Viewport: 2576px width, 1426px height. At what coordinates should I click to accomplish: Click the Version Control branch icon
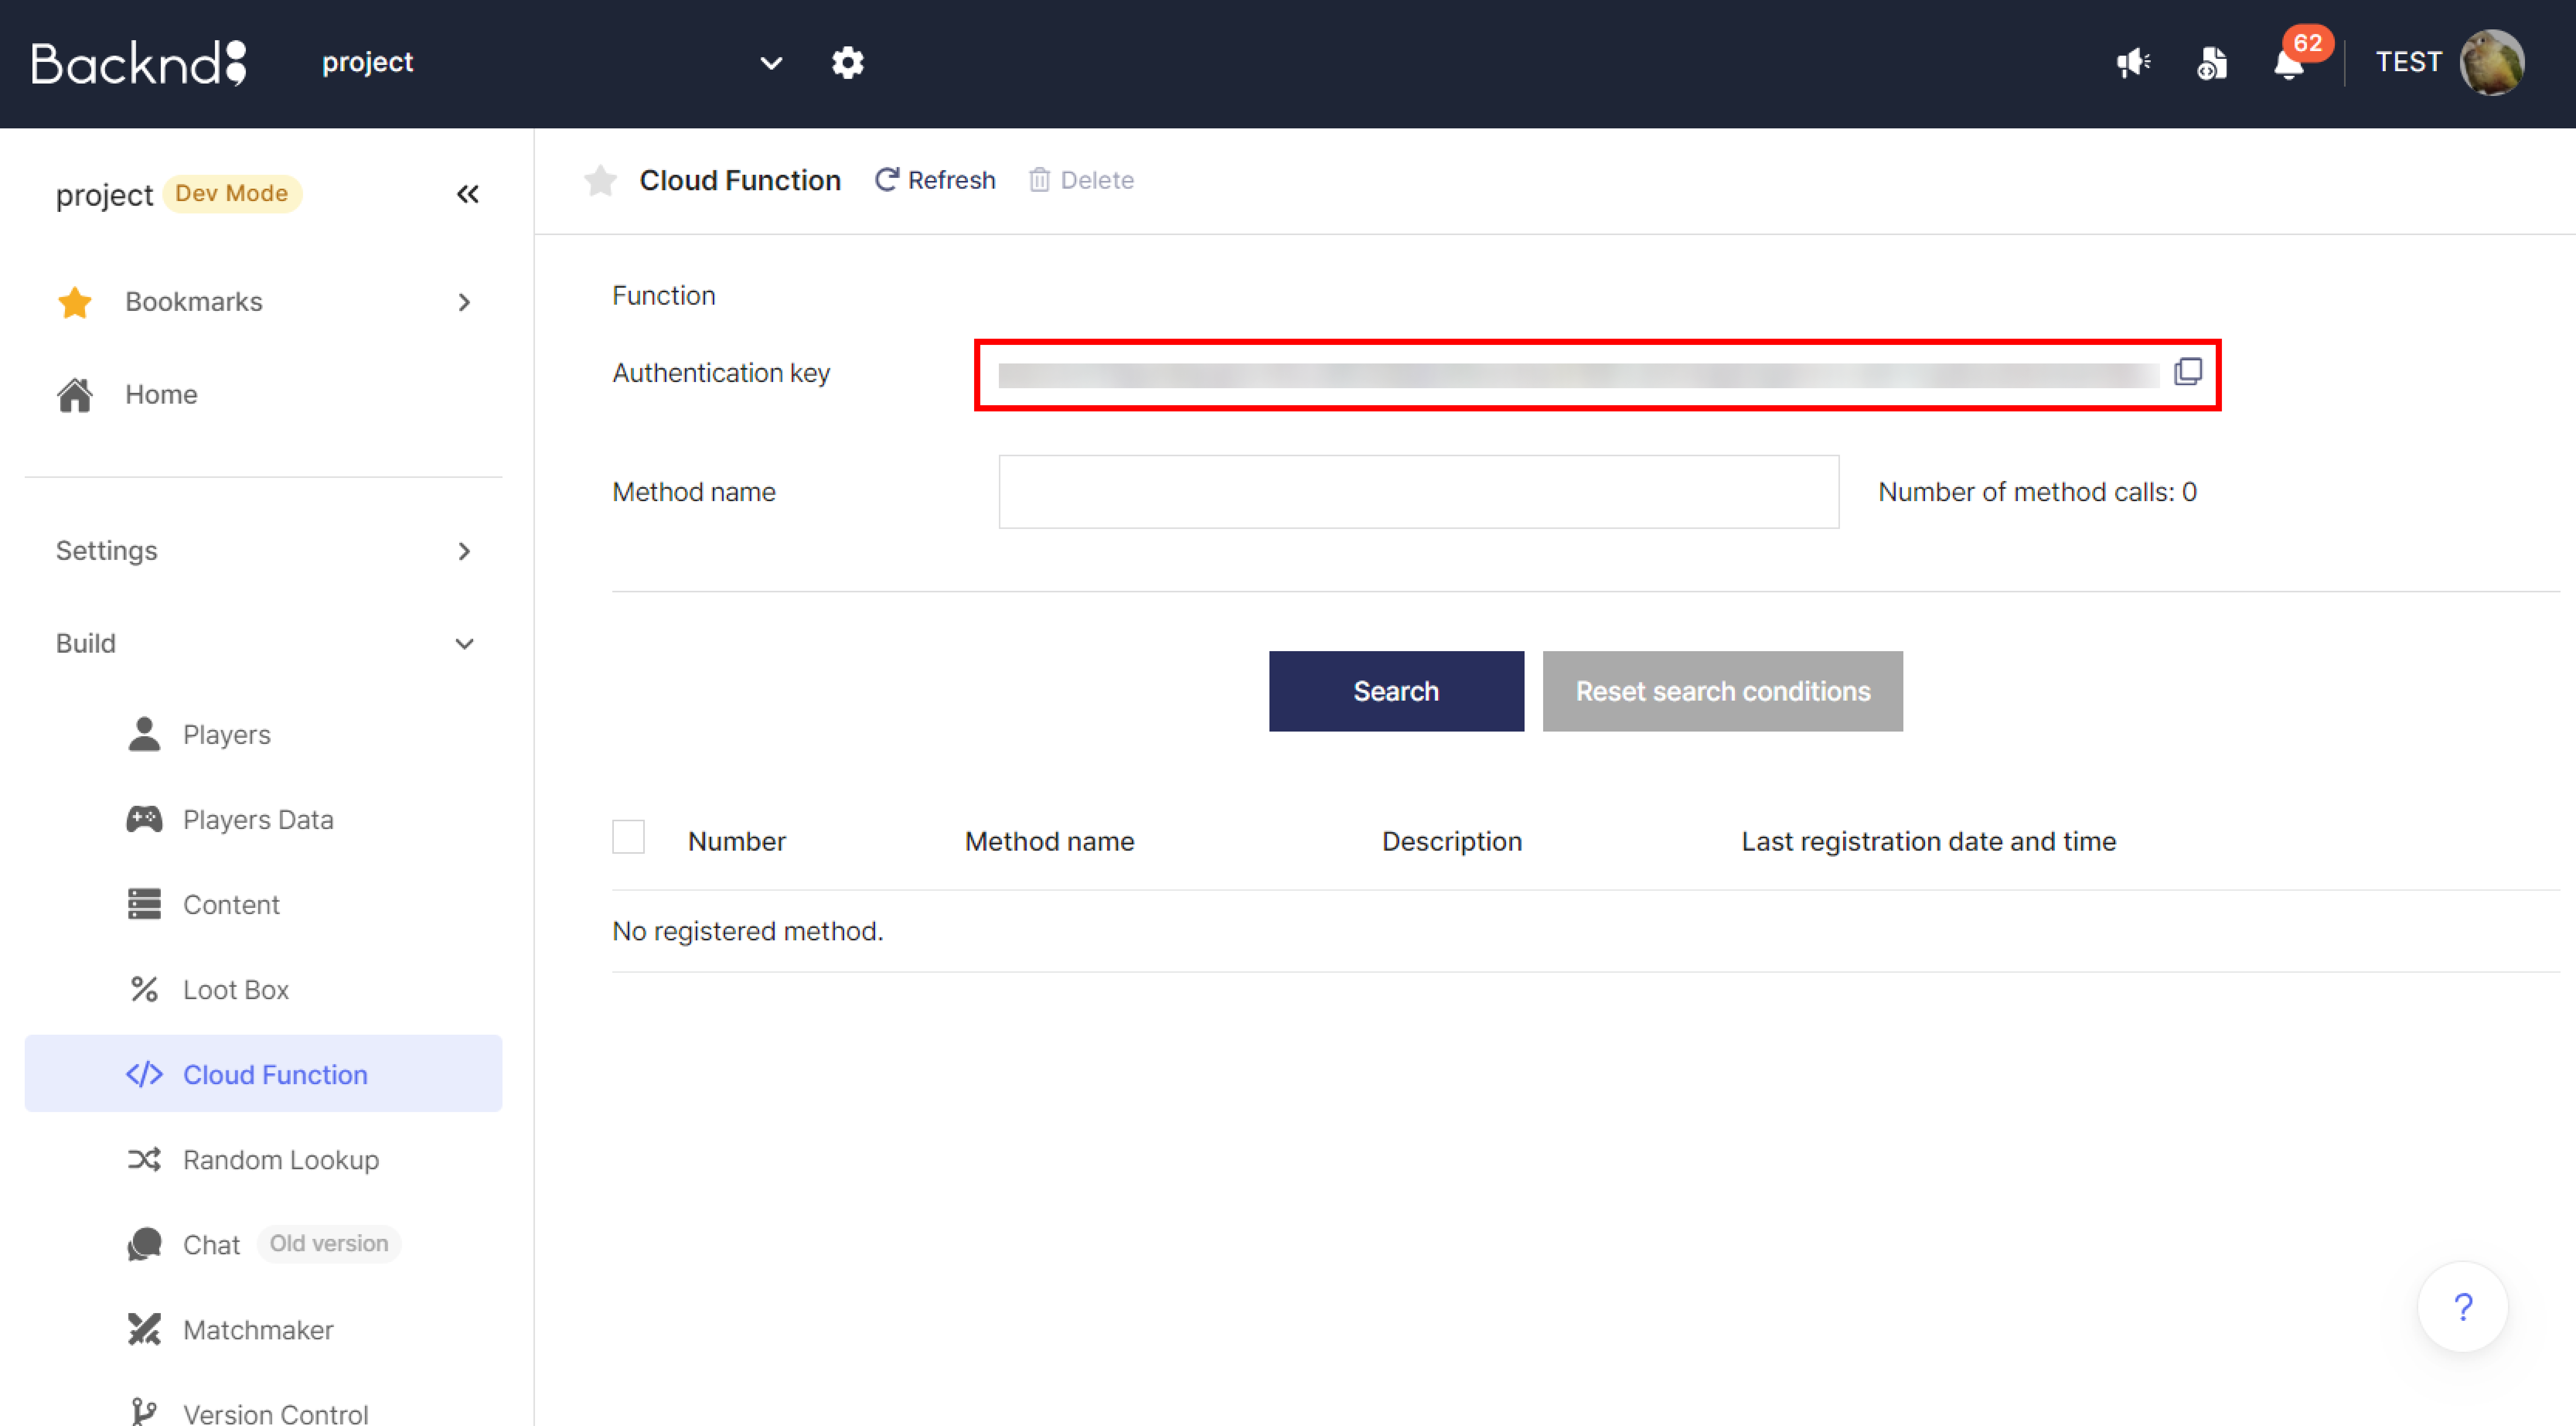tap(144, 1411)
